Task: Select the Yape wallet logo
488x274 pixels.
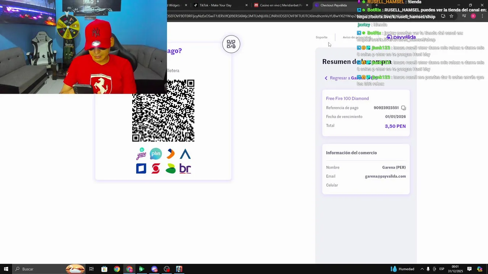Action: tap(141, 153)
